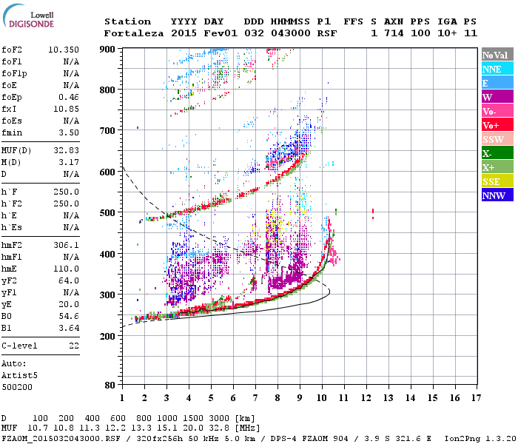Select the W purple legend swatch
Screen dimensions: 518x444
tap(497, 97)
